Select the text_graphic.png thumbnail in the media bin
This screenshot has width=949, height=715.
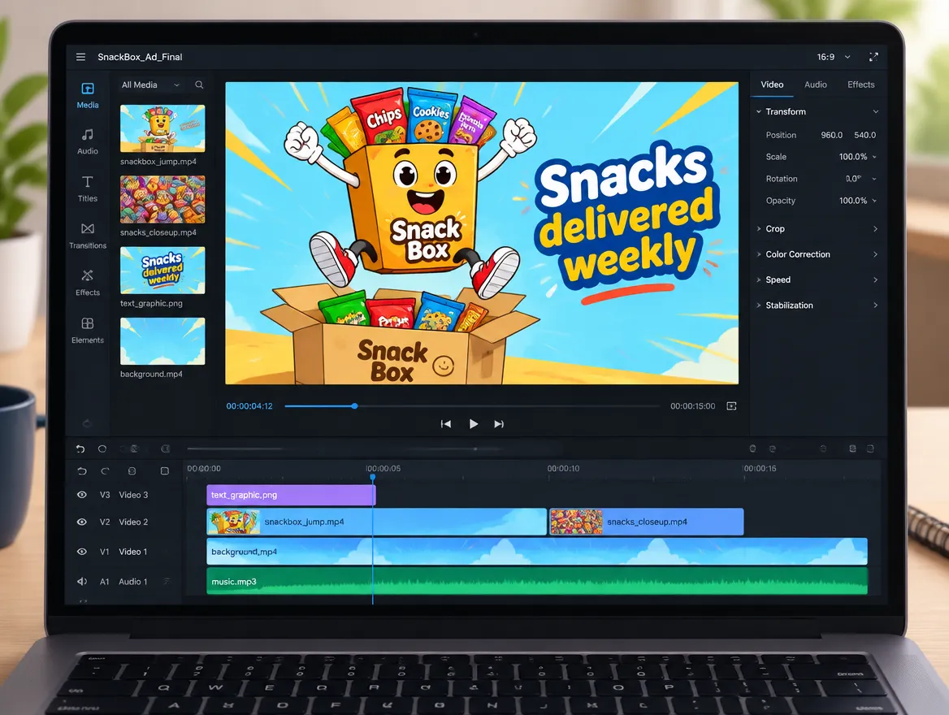(x=162, y=270)
